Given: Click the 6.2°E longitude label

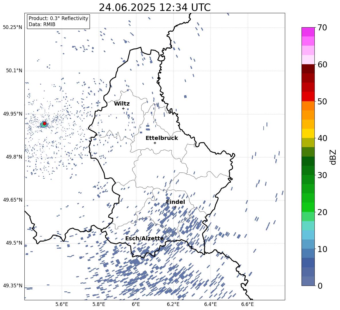Looking at the screenshot, I should click(x=173, y=304).
